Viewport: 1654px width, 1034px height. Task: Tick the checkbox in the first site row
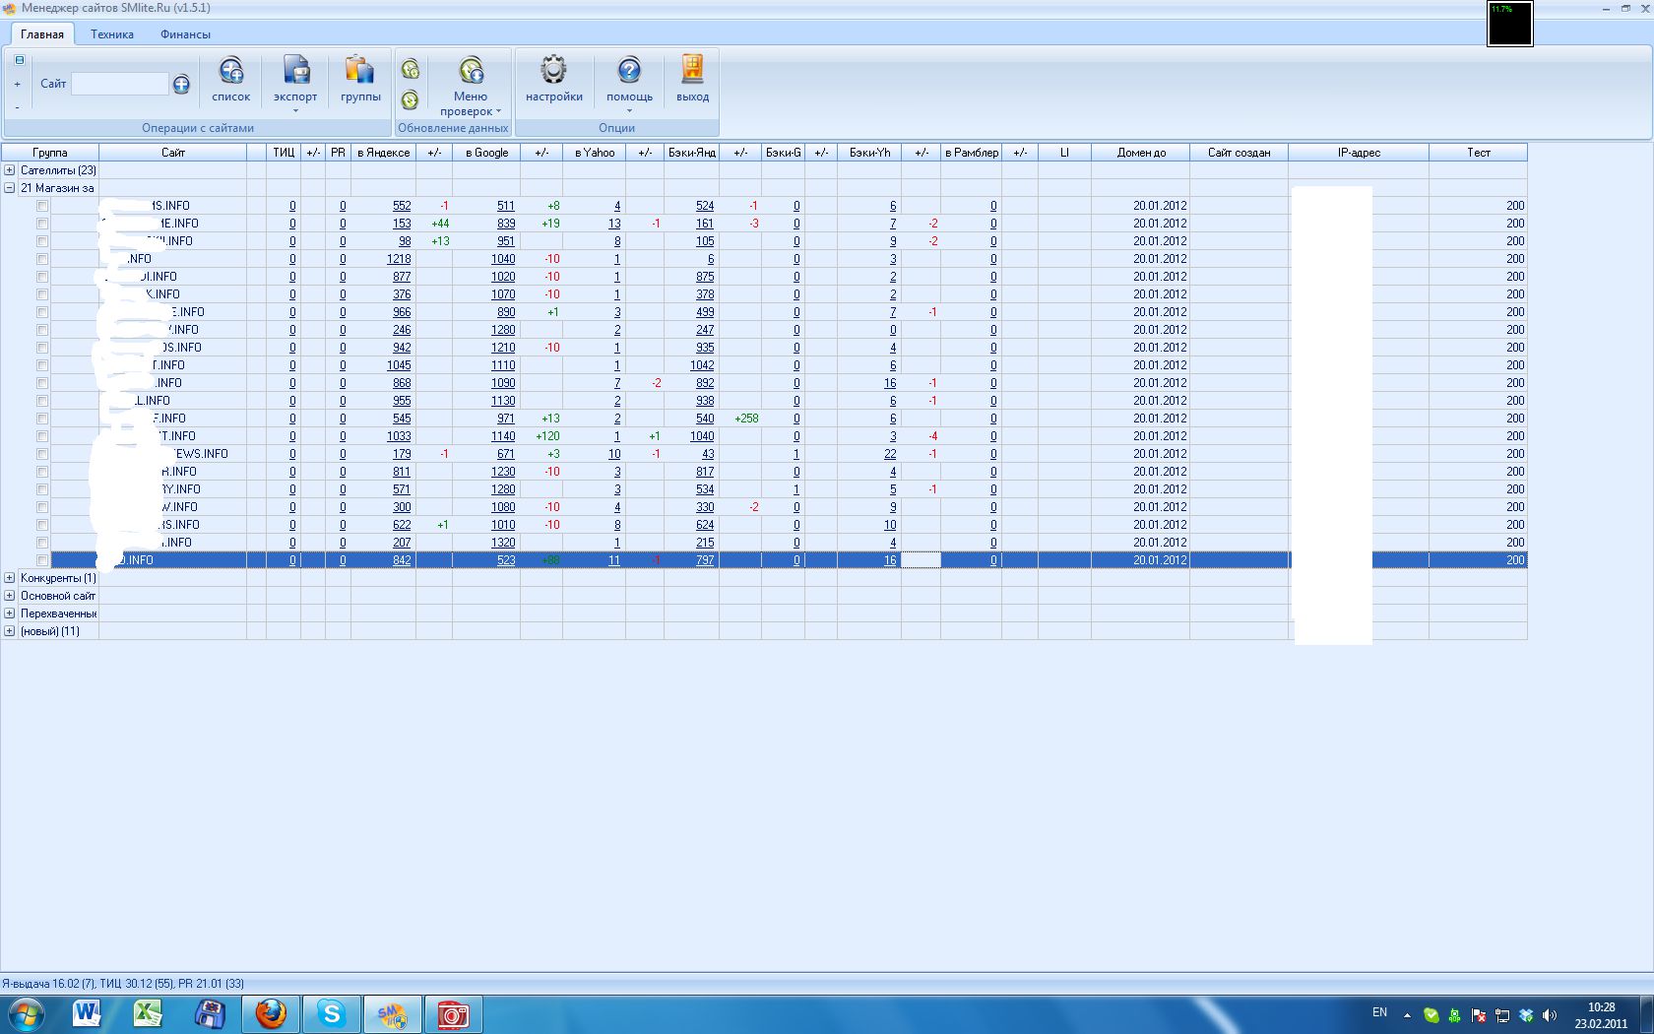(42, 206)
